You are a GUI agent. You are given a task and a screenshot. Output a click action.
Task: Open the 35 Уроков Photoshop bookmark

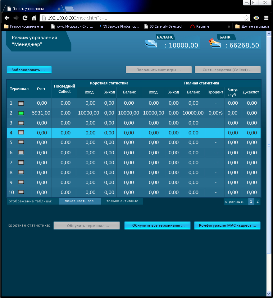tap(119, 26)
